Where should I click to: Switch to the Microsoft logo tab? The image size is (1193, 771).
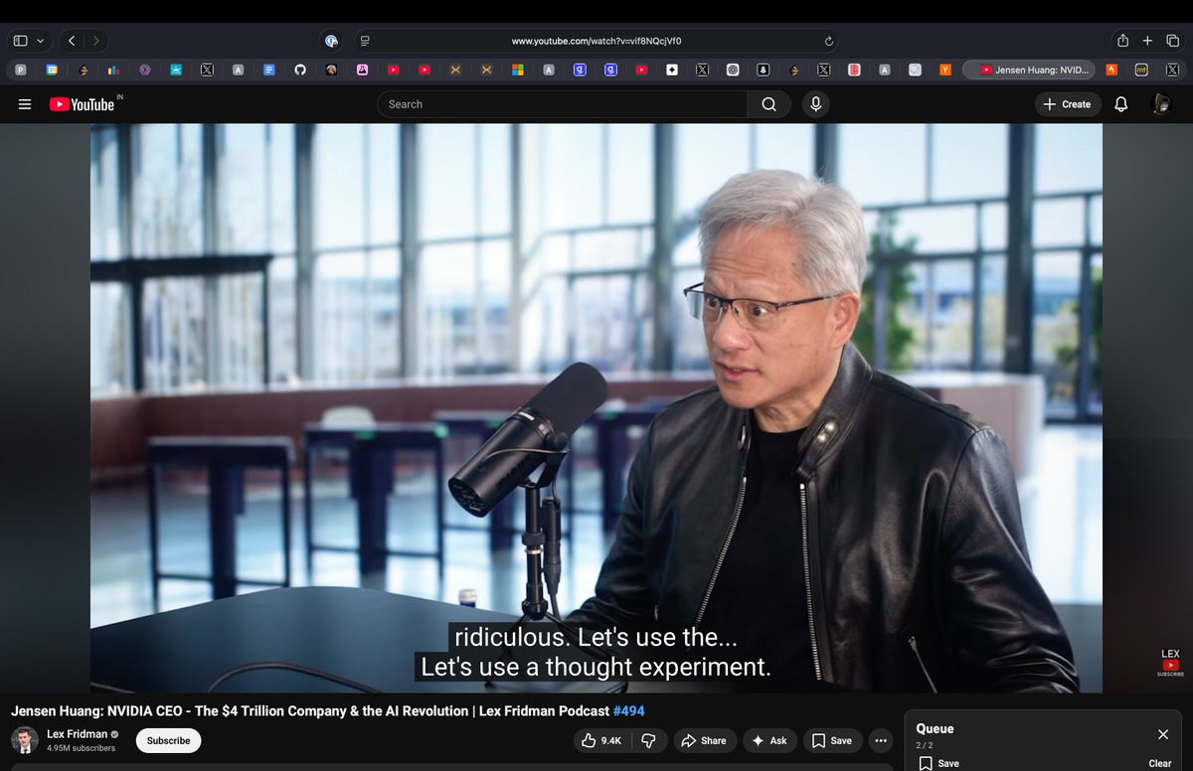point(517,70)
